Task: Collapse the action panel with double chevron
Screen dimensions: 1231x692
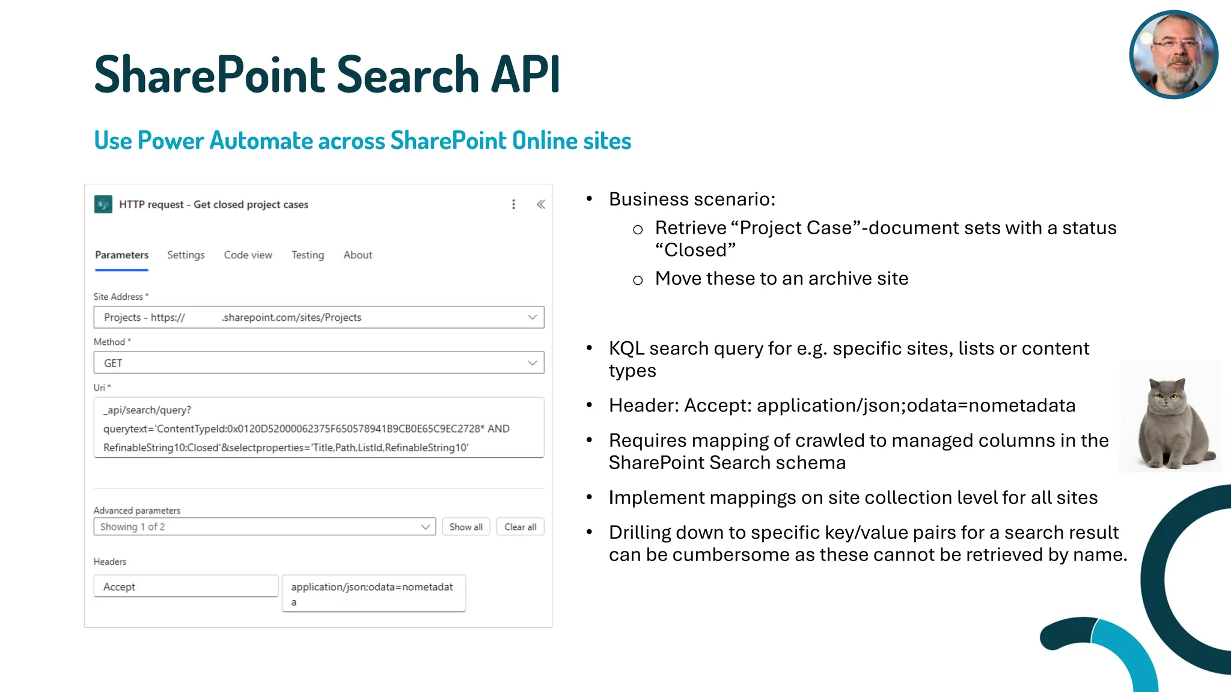Action: tap(541, 204)
